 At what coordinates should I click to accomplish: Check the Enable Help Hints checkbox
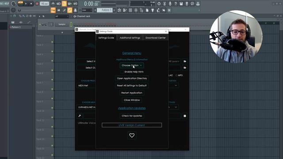[x=122, y=72]
